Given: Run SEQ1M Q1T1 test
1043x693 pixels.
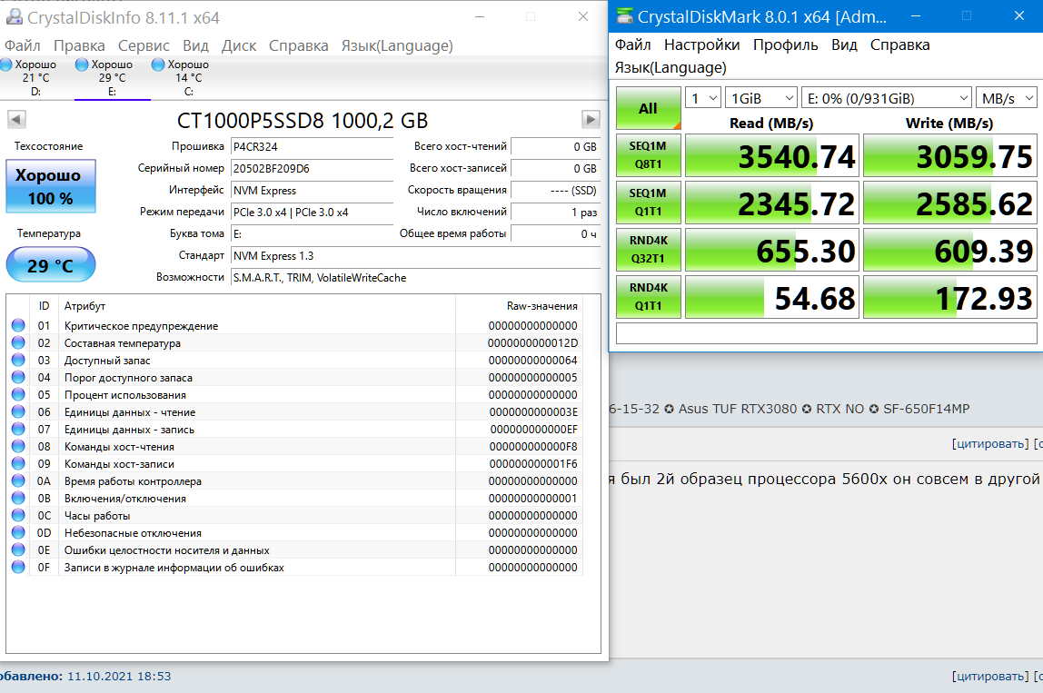Looking at the screenshot, I should pos(649,203).
